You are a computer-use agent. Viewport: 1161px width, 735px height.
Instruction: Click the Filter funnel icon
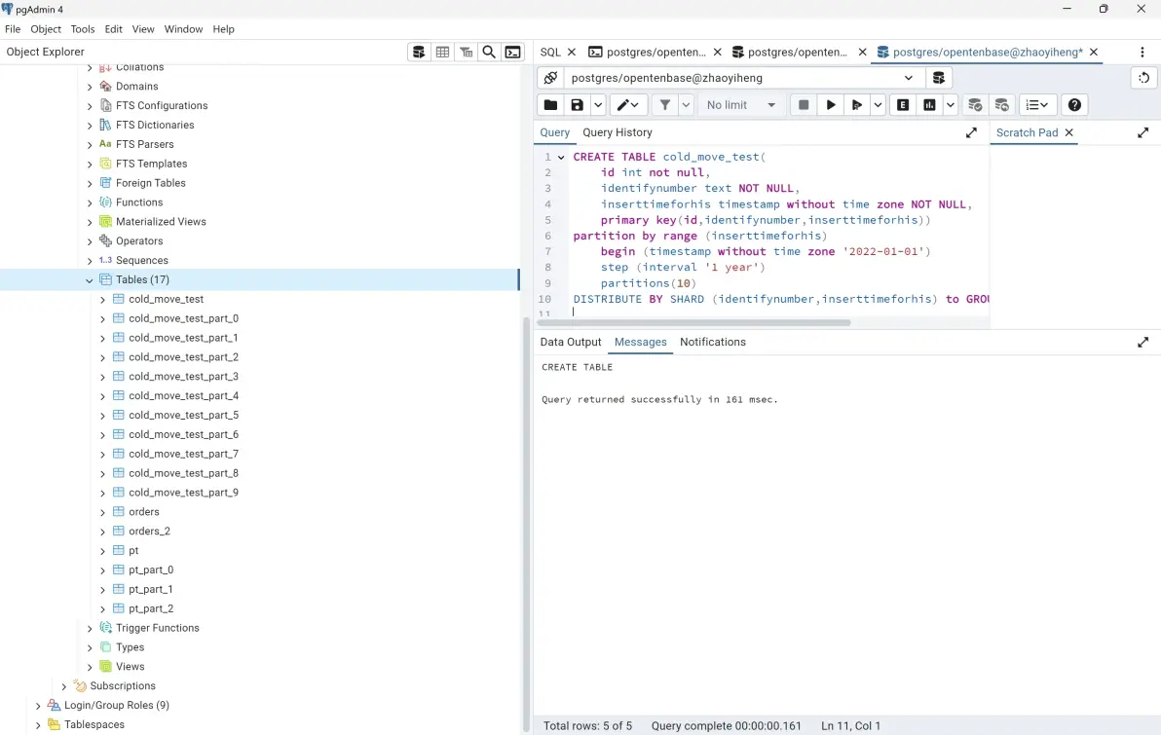coord(665,105)
